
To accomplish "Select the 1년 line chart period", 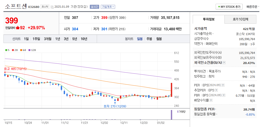I will tap(58, 39).
